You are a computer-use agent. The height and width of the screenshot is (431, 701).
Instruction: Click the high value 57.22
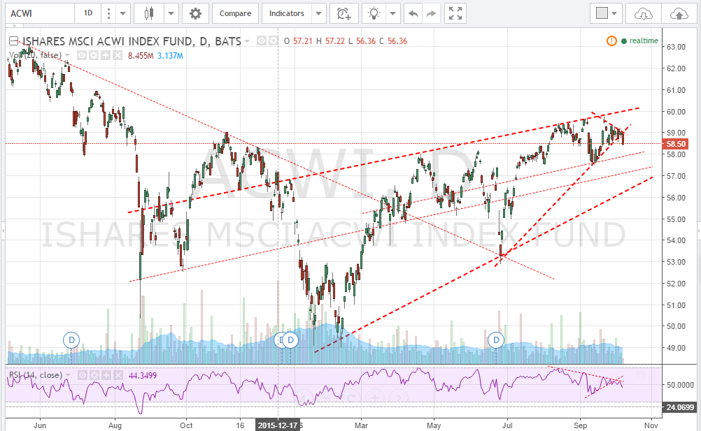click(x=335, y=41)
